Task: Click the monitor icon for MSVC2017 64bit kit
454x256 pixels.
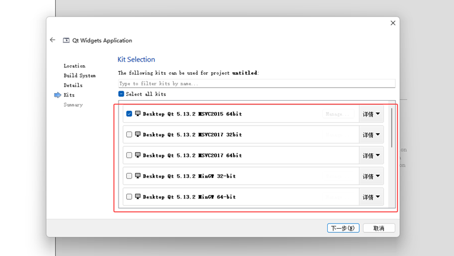Action: click(138, 155)
